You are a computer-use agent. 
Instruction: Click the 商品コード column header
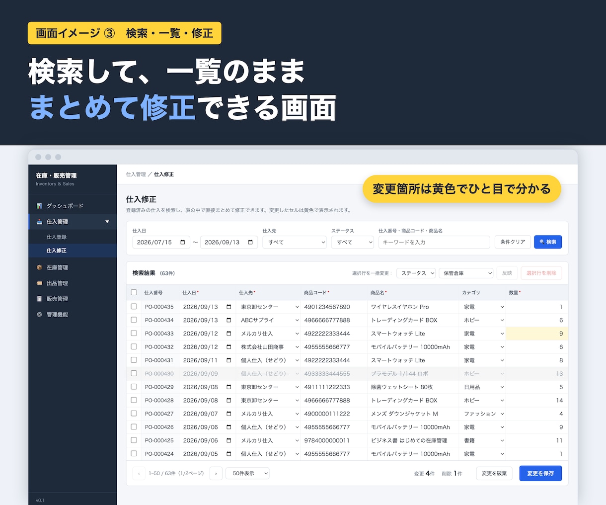pos(316,293)
